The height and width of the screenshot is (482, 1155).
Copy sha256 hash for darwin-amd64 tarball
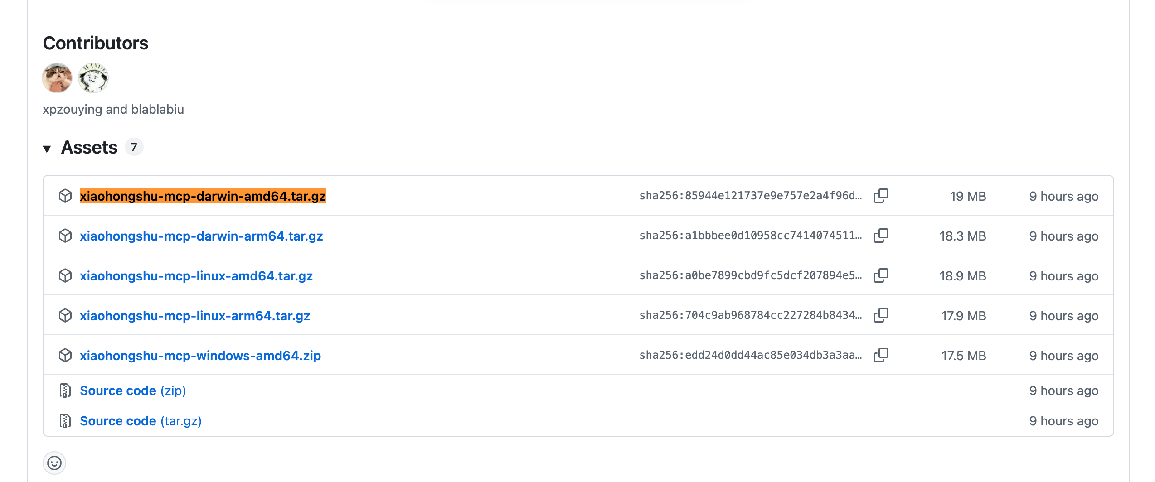(x=881, y=196)
